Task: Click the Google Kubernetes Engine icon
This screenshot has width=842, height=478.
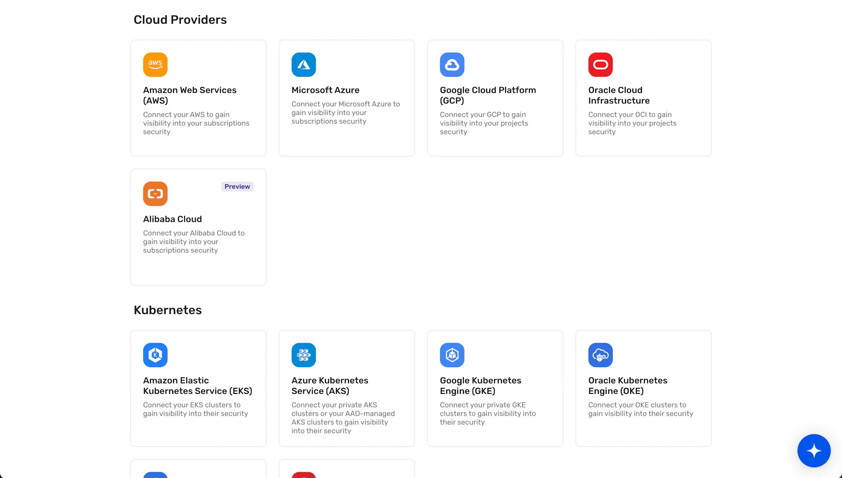Action: (x=452, y=355)
